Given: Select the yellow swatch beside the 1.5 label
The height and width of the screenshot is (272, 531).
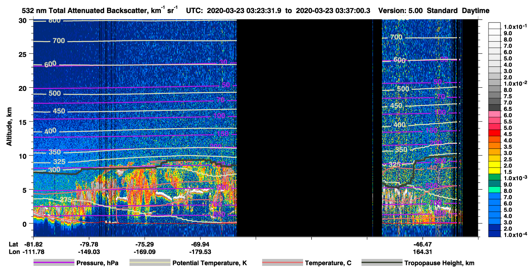Looking at the screenshot, I should (495, 172).
